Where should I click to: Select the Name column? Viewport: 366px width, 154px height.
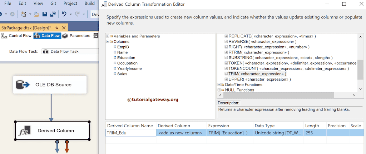tap(122, 52)
